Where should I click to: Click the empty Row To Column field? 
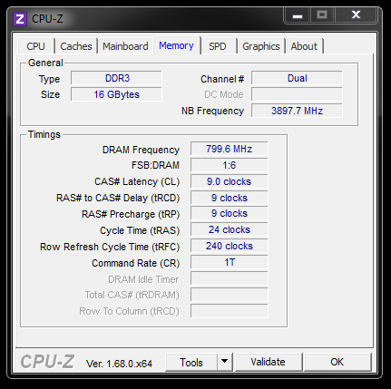[230, 311]
